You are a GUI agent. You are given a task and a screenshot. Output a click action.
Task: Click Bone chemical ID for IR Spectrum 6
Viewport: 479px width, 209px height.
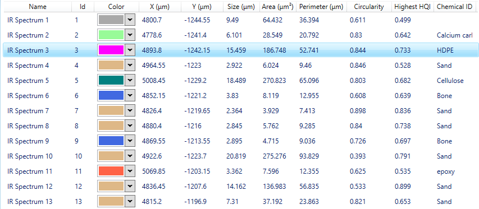[x=445, y=96]
